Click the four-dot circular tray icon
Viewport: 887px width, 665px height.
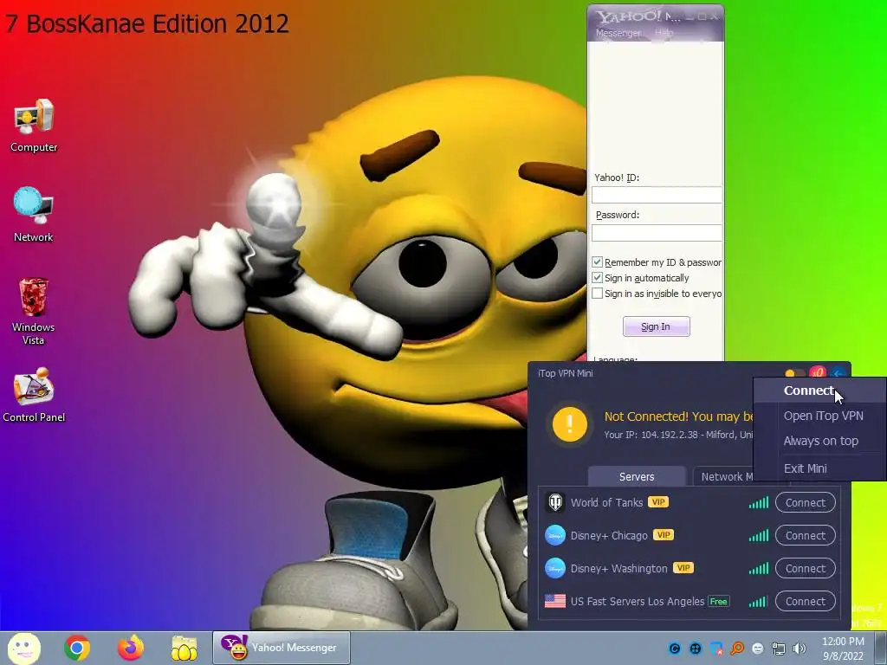(x=696, y=649)
